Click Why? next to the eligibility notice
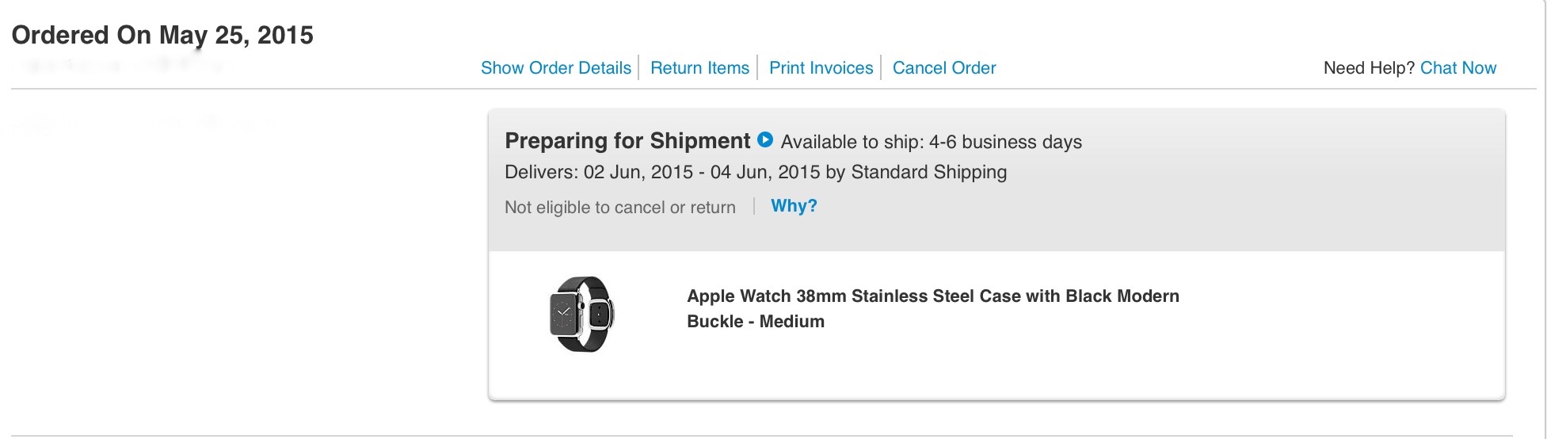Screen dimensions: 1547x439 pos(794,206)
